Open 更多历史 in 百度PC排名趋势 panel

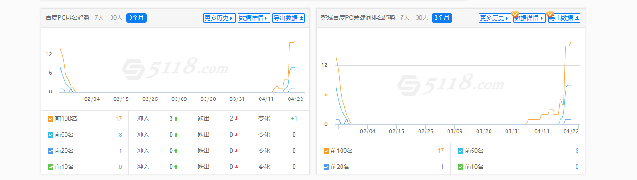pos(219,18)
